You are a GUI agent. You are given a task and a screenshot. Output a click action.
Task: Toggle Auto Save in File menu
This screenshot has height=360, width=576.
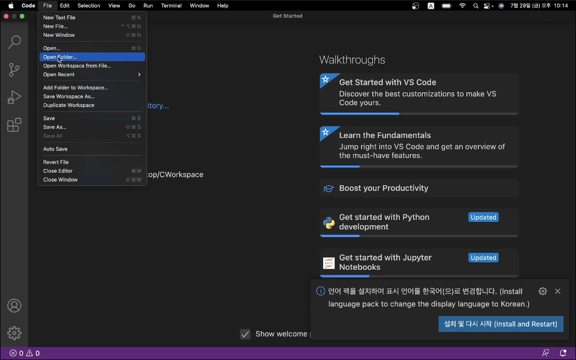coord(92,149)
